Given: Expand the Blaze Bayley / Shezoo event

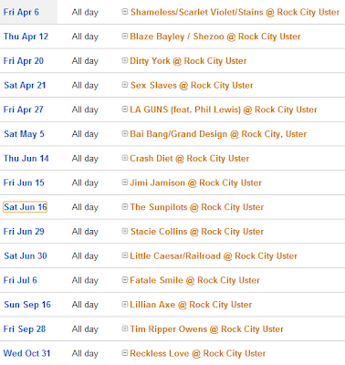Looking at the screenshot, I should 125,36.
